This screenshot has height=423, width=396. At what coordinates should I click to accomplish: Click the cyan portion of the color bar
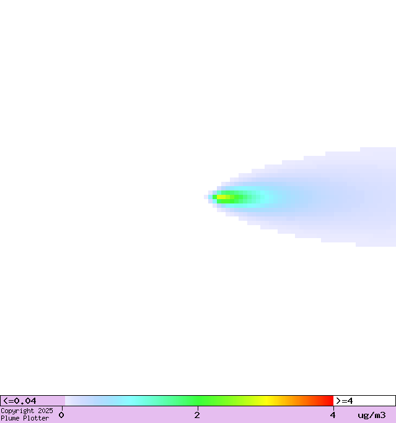[131, 401]
